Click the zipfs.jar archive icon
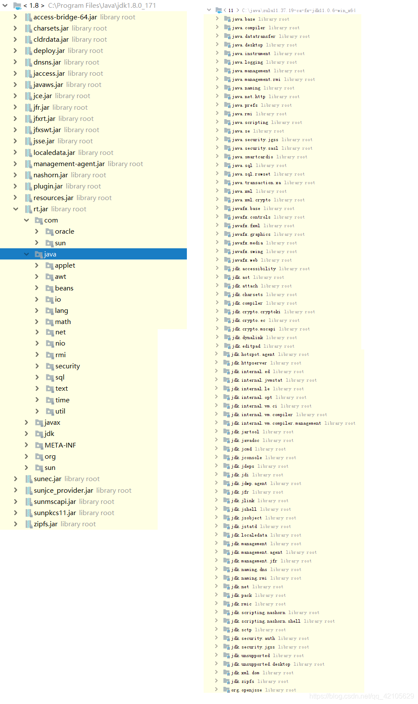Screen dimensions: 418x704 point(29,524)
